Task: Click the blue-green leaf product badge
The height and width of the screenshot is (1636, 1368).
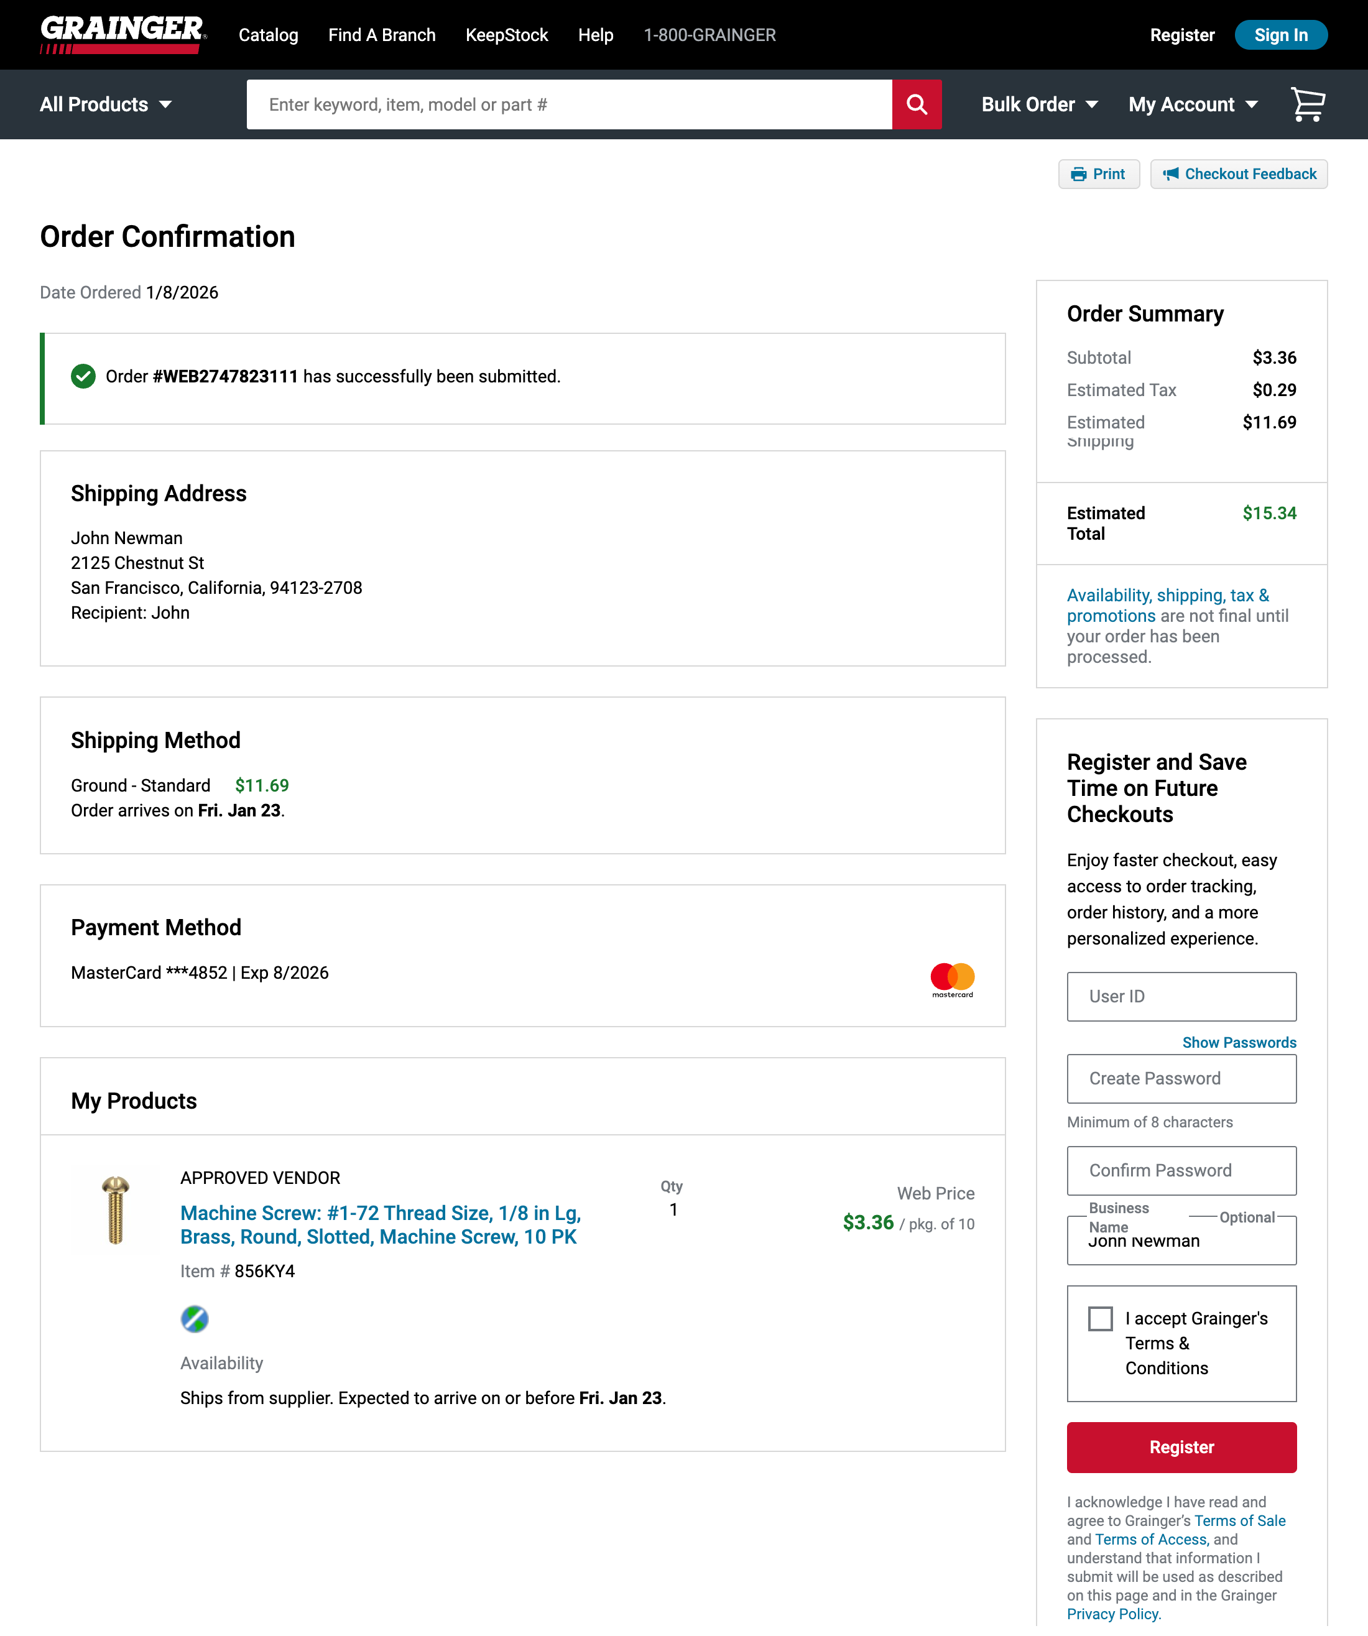Action: [x=194, y=1319]
